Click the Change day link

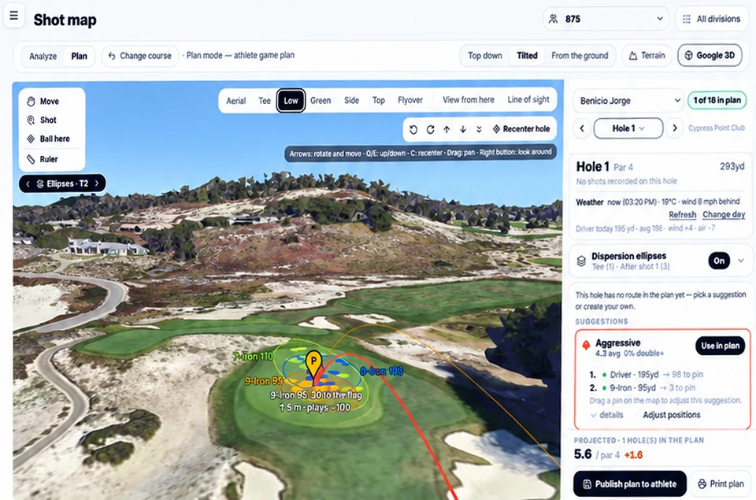coord(724,214)
